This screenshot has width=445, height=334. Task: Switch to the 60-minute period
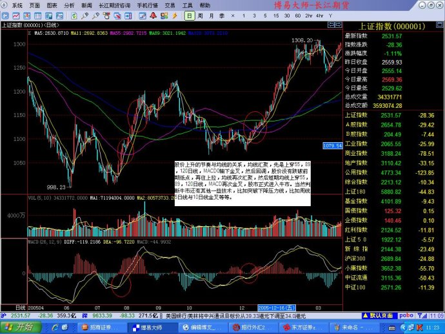click(298, 16)
